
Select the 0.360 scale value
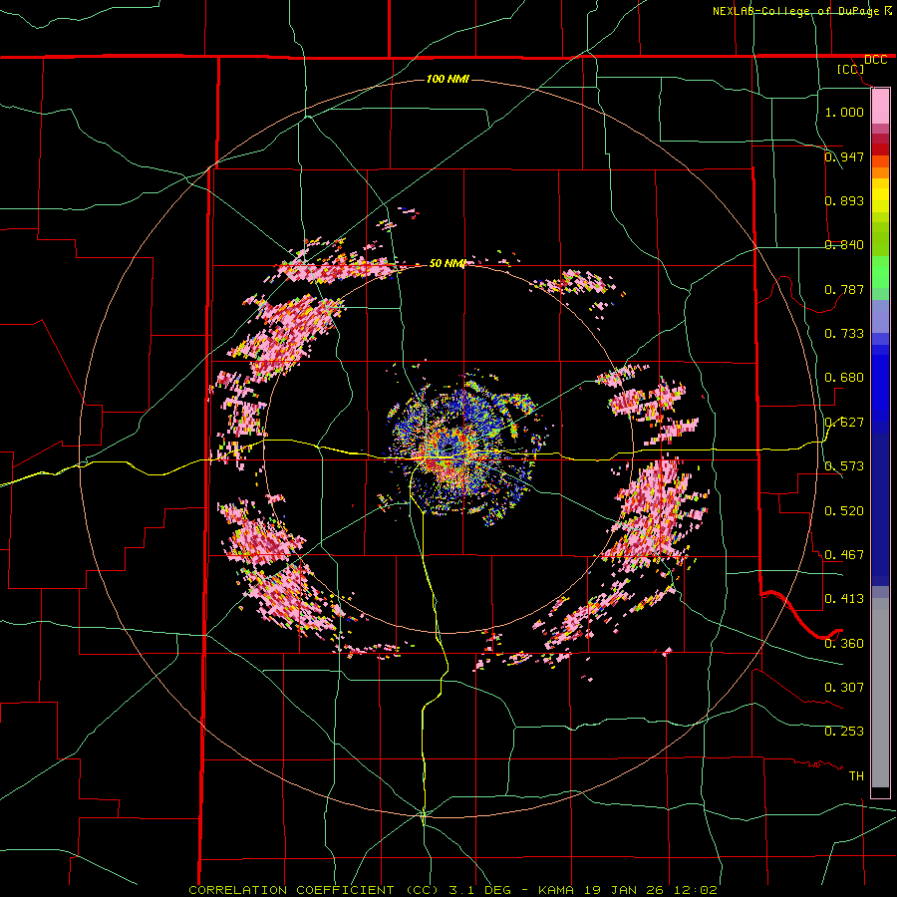coord(844,644)
